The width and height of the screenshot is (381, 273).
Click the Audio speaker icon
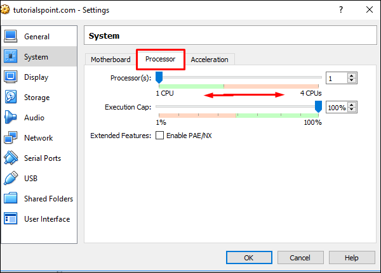(11, 118)
